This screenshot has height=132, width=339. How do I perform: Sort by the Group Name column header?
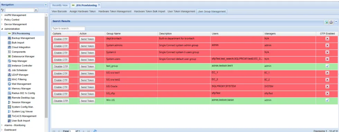click(x=131, y=34)
